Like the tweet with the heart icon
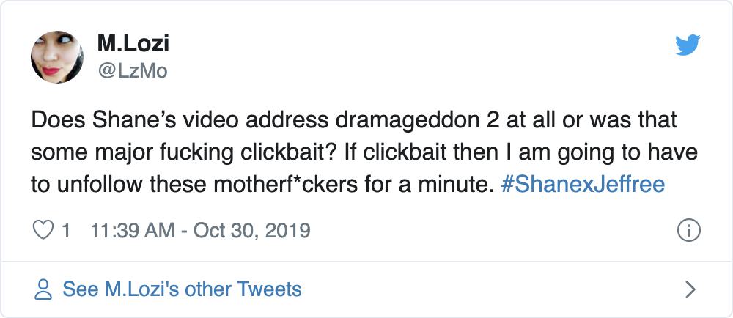This screenshot has width=733, height=318. tap(45, 231)
